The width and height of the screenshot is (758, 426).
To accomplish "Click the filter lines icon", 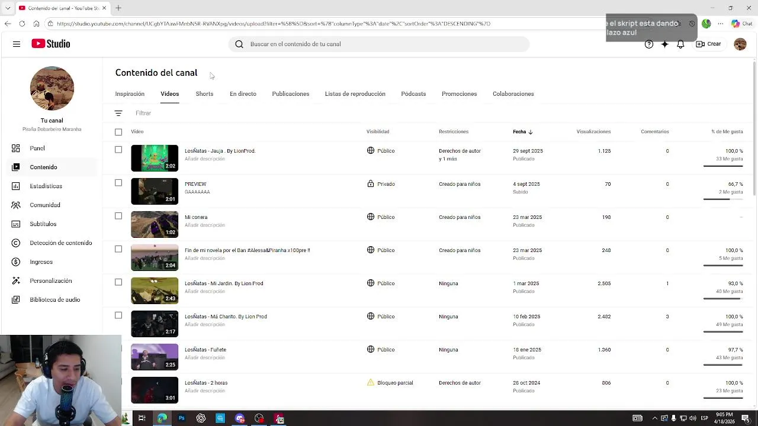I will [x=118, y=113].
